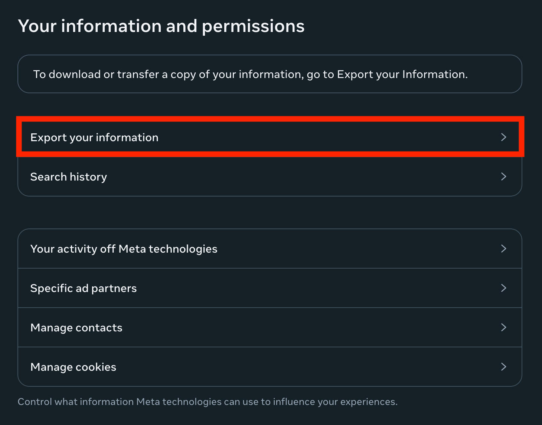The width and height of the screenshot is (542, 425).
Task: Click the "Control what information" footer text
Action: tap(76, 402)
